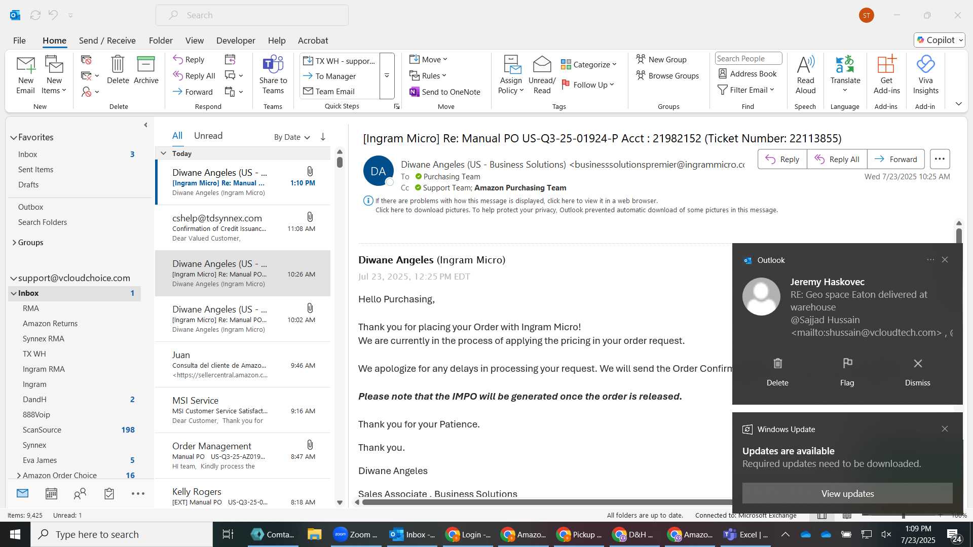Viewport: 973px width, 547px height.
Task: Open Viva Insights
Action: coord(925,75)
